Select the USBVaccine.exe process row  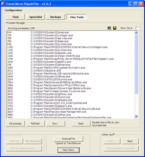pos(71,74)
